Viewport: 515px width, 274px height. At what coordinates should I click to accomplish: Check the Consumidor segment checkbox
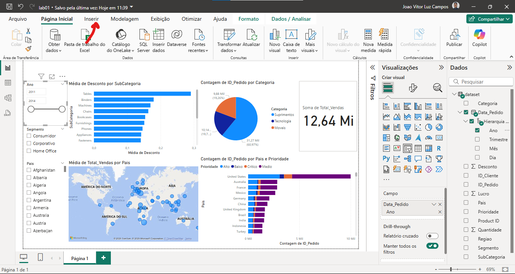[29, 136]
